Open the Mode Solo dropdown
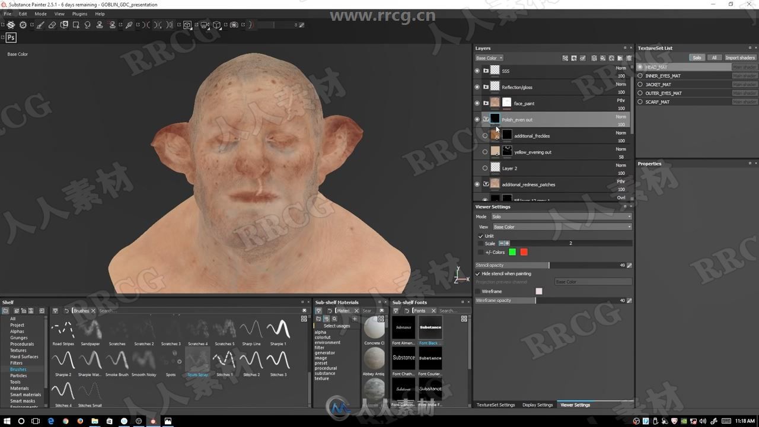This screenshot has width=759, height=427. coord(561,216)
